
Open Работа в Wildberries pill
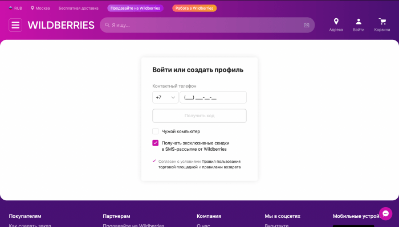(x=194, y=8)
